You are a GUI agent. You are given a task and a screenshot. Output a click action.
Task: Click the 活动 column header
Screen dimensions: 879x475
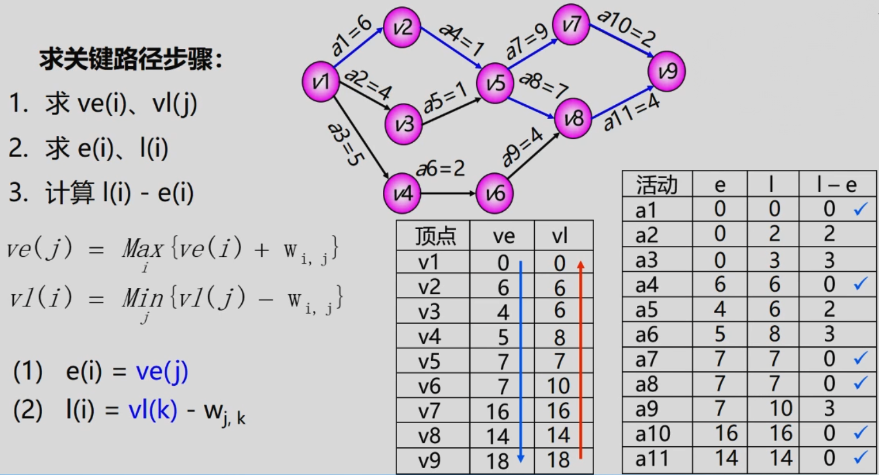(657, 185)
